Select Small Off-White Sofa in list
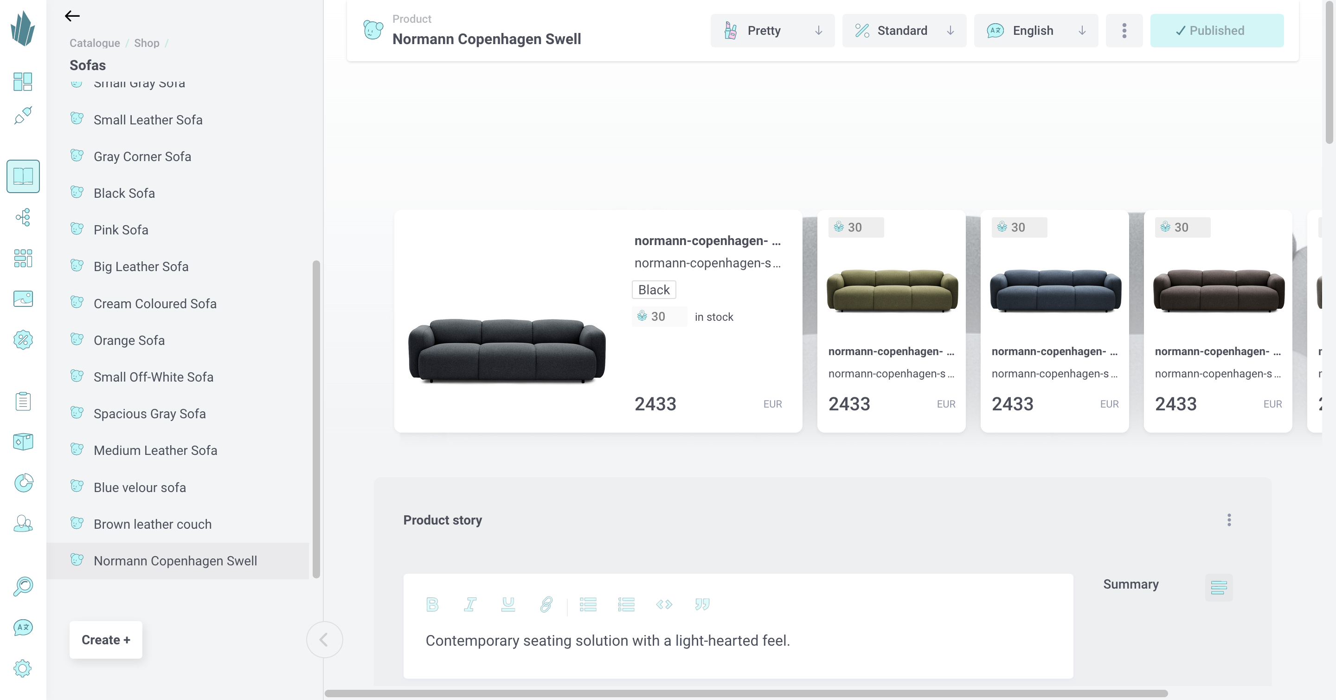 point(178,377)
